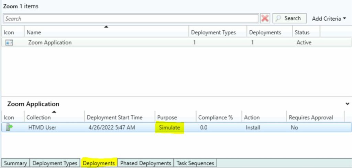352x168 pixels.
Task: Click the HTMD User deployment icon
Action: coord(9,127)
